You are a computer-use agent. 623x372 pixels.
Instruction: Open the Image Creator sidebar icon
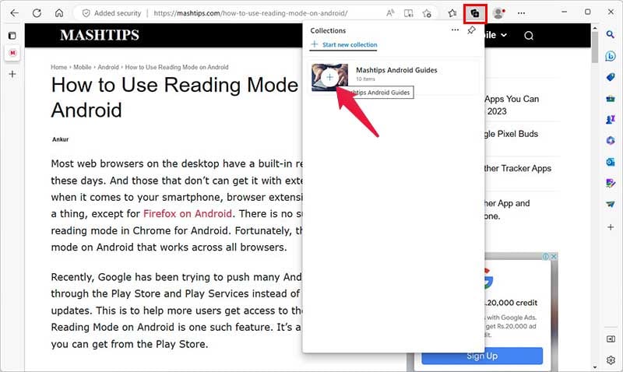(611, 183)
